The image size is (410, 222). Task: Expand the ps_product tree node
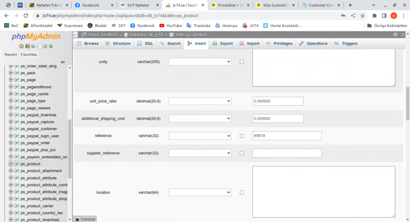[11, 164]
